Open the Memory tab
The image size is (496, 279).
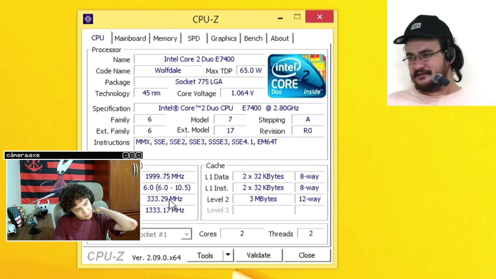165,38
